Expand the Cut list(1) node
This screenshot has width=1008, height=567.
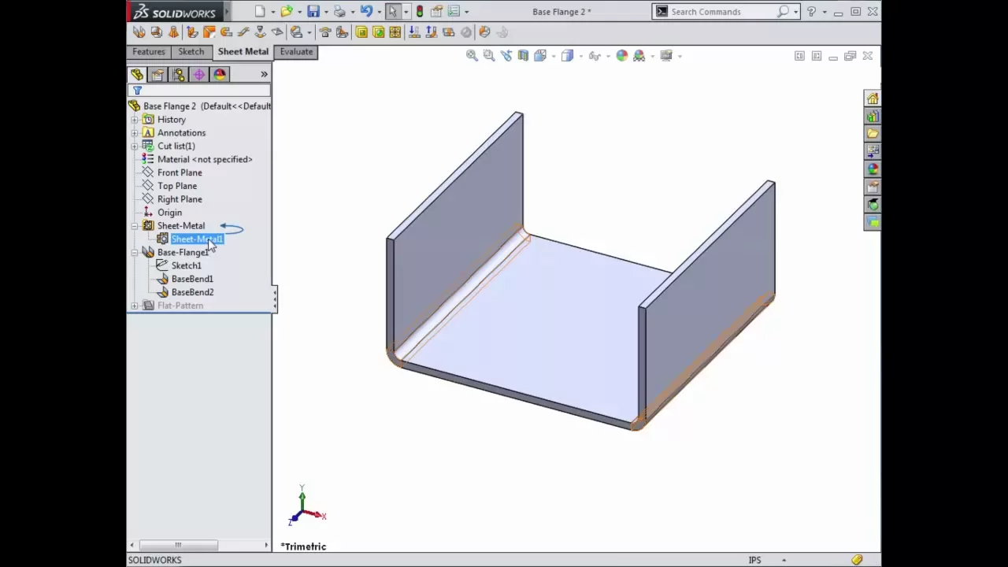pos(135,146)
